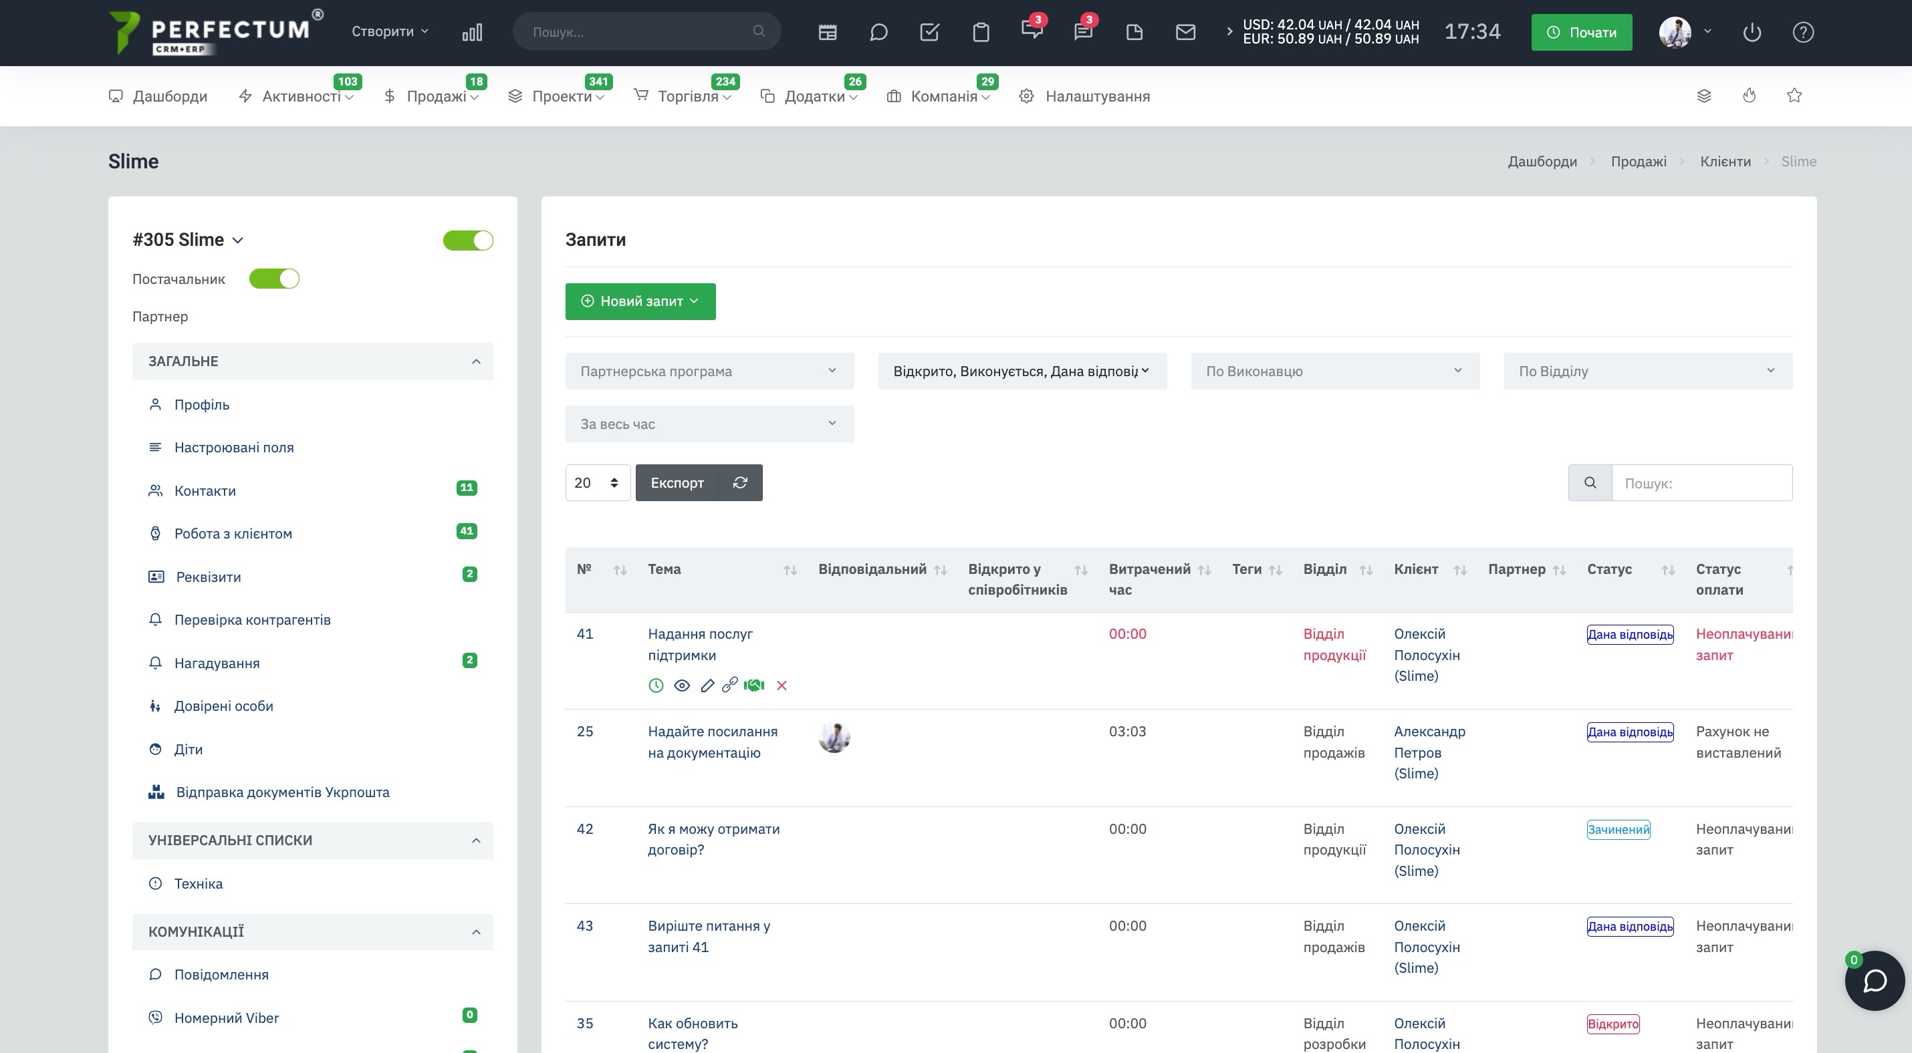Sort table by Тема column

[x=790, y=569]
